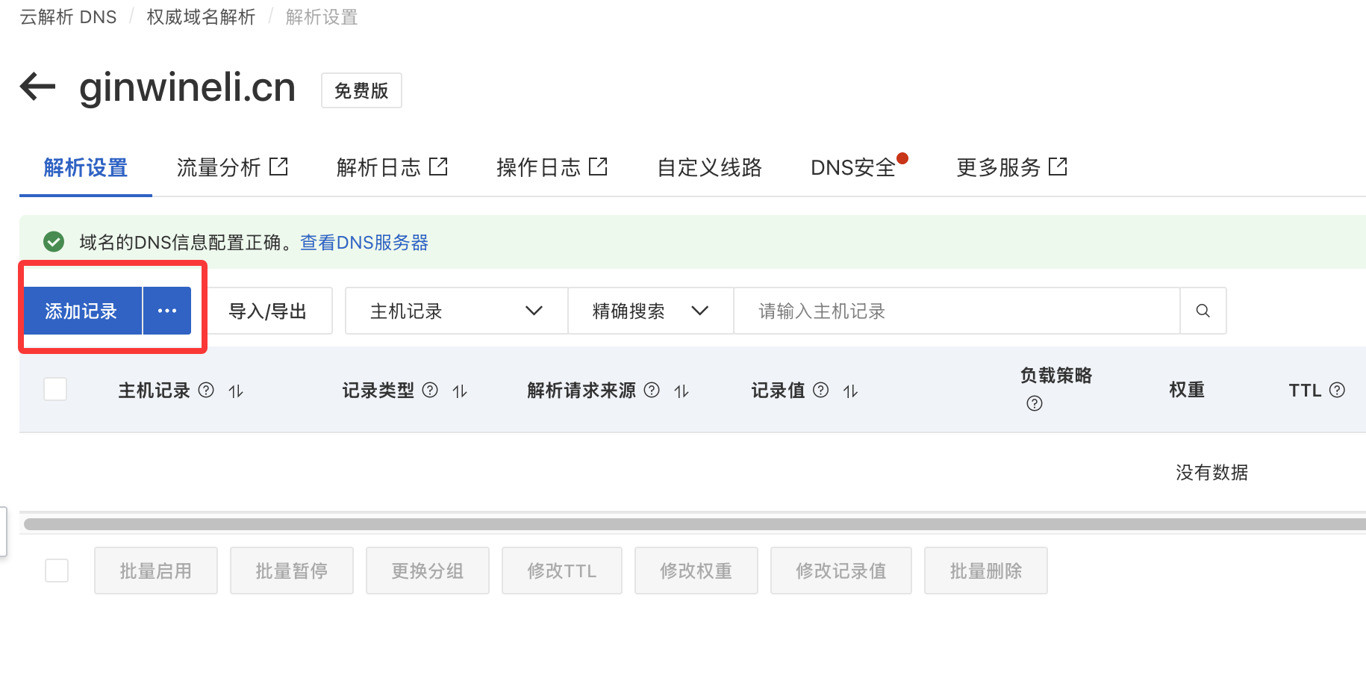The image size is (1366, 693).
Task: Click the back arrow beside ginwineli.cn
Action: (x=38, y=87)
